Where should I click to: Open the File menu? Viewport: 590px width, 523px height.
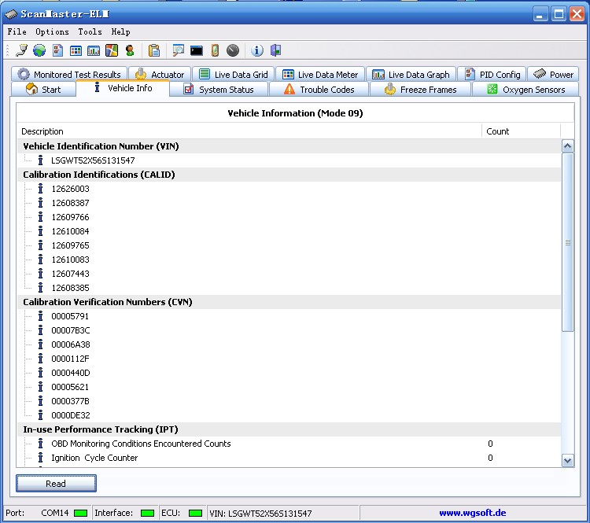tap(17, 32)
